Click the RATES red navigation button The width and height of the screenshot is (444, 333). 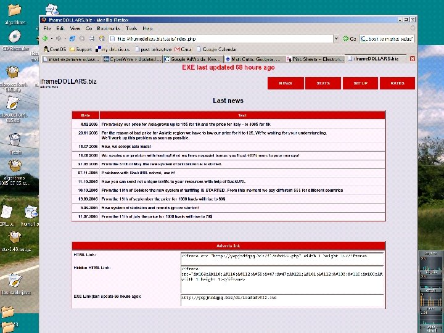point(397,83)
